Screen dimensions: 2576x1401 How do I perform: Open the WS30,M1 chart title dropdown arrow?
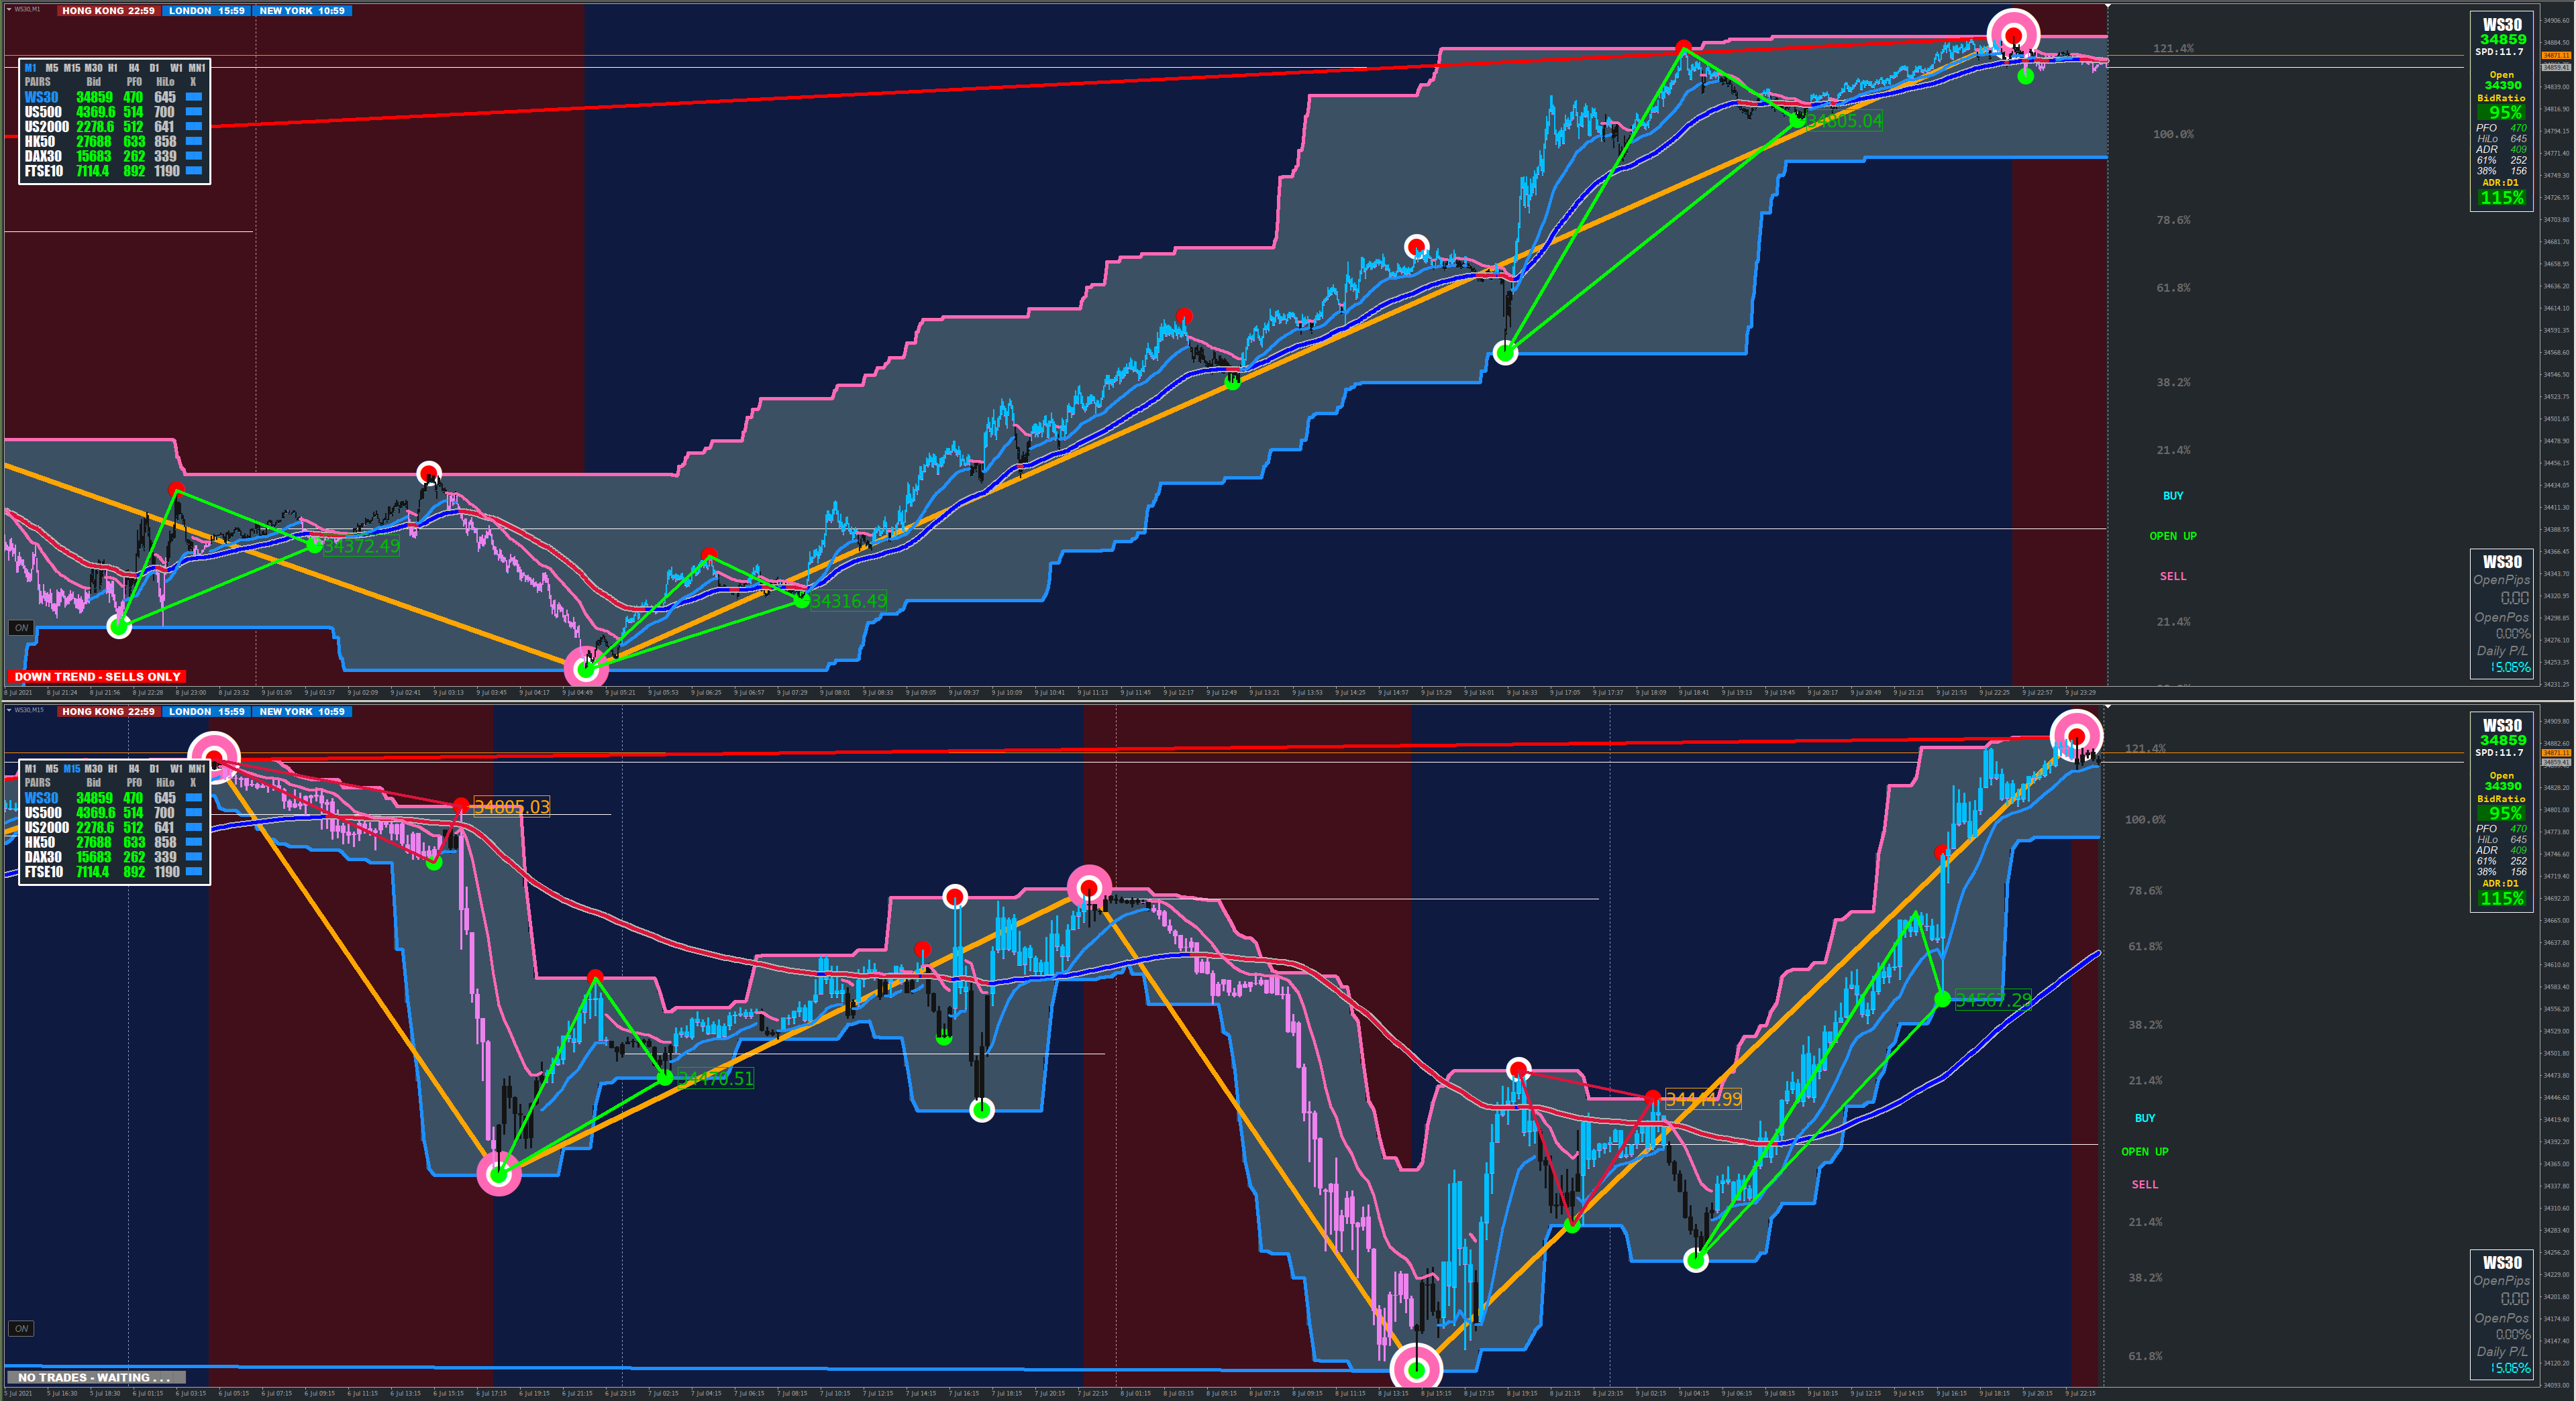[9, 9]
